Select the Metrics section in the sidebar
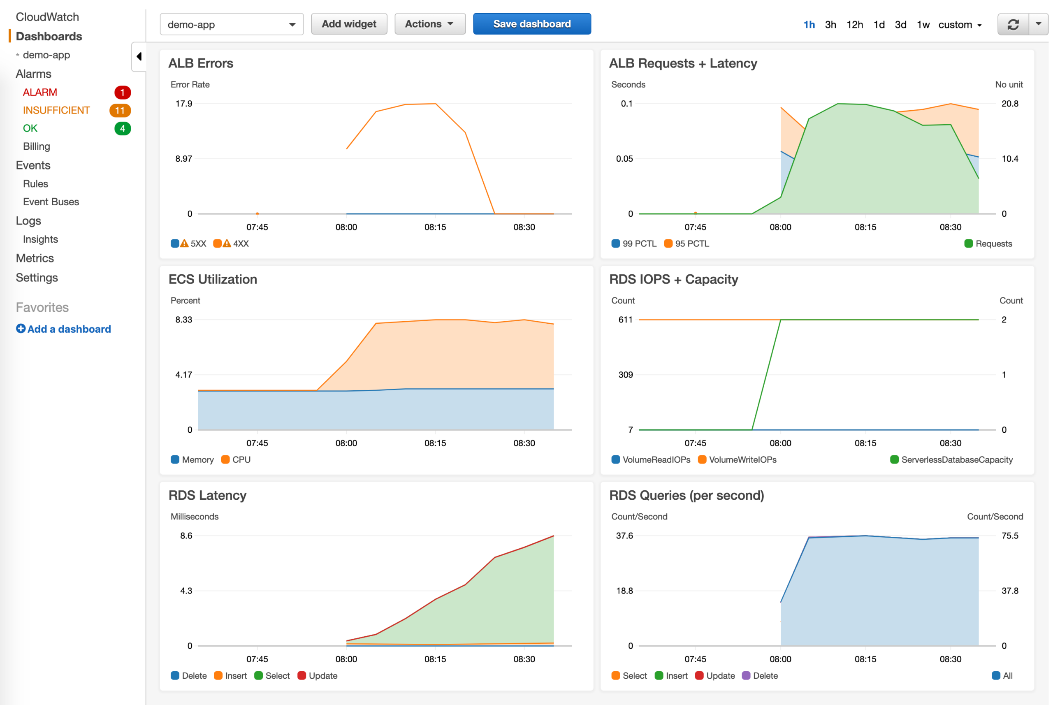Viewport: 1053px width, 705px height. [x=35, y=258]
